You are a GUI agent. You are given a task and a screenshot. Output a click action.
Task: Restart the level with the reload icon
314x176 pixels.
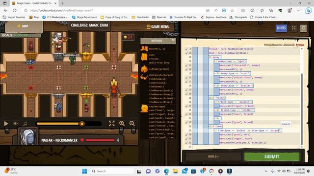(x=303, y=28)
